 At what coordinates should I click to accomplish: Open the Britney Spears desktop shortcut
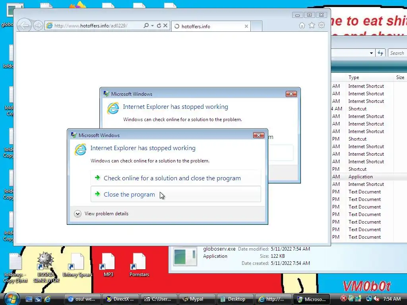(x=78, y=265)
